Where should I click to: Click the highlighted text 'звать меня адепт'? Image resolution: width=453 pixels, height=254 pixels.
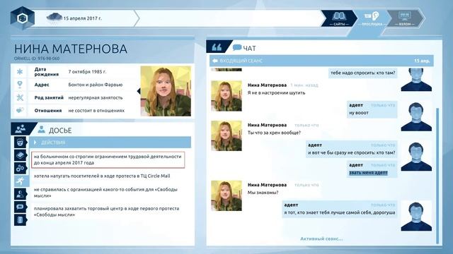click(x=368, y=173)
